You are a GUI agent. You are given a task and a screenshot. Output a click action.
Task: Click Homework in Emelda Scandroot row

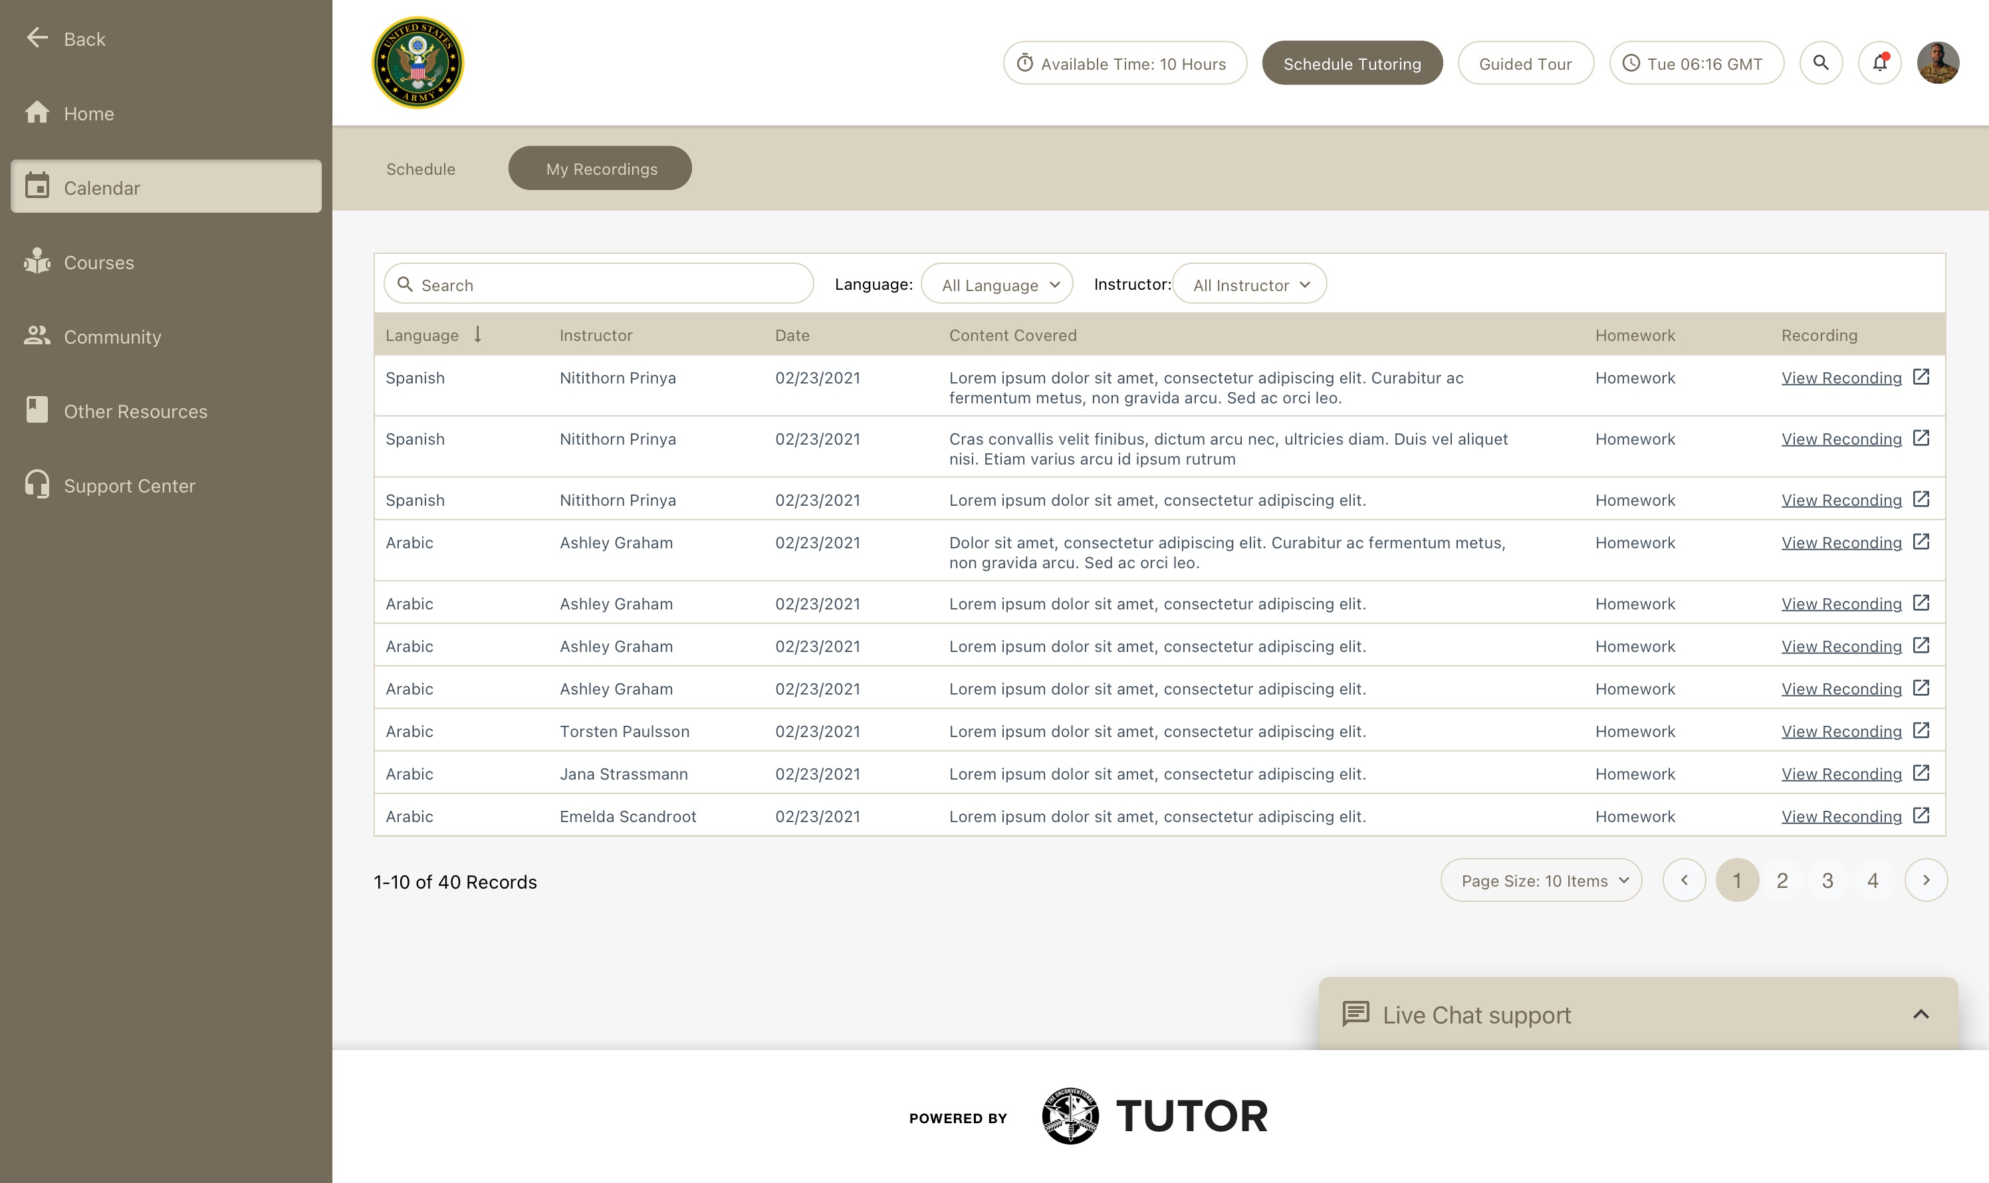(x=1635, y=815)
